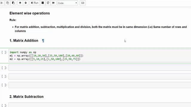Select the '2. Matrix Subtraction' heading
191x107 pixels.
[x=27, y=97]
